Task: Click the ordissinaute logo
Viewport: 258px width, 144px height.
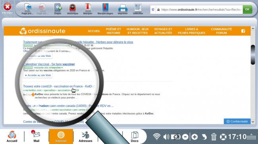Action: (42, 31)
